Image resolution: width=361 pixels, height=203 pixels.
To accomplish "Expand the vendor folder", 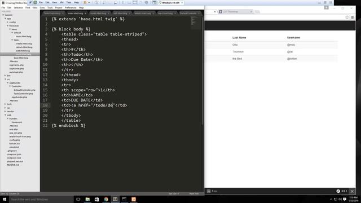I will pyautogui.click(x=5, y=112).
